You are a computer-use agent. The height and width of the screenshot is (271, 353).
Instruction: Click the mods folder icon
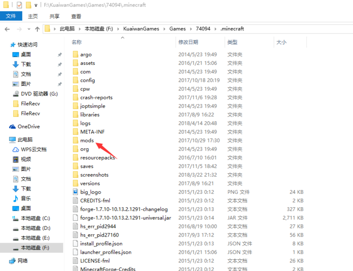tap(76, 140)
